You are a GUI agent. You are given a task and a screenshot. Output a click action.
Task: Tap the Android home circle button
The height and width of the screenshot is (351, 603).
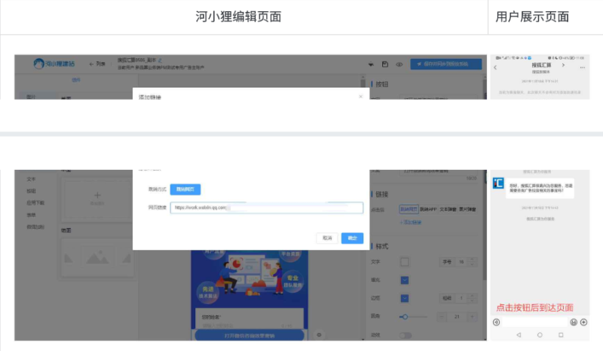coord(540,335)
